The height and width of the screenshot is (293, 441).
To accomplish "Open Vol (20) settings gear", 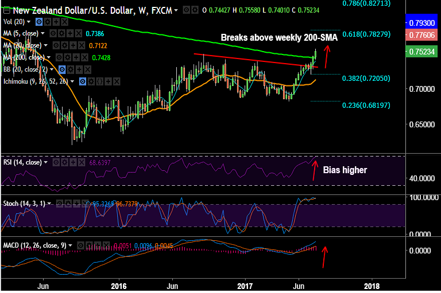I will [x=48, y=22].
